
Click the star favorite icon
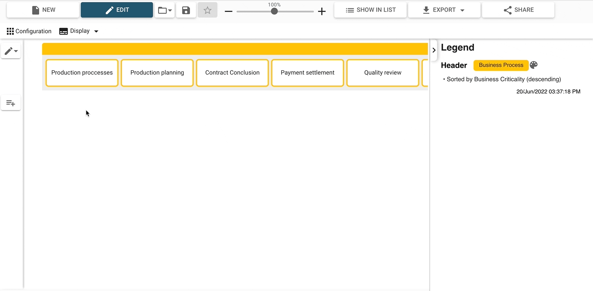click(x=208, y=10)
